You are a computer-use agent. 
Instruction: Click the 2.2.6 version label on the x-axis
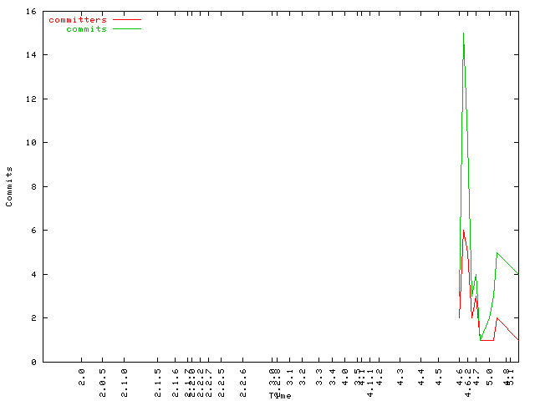[243, 376]
